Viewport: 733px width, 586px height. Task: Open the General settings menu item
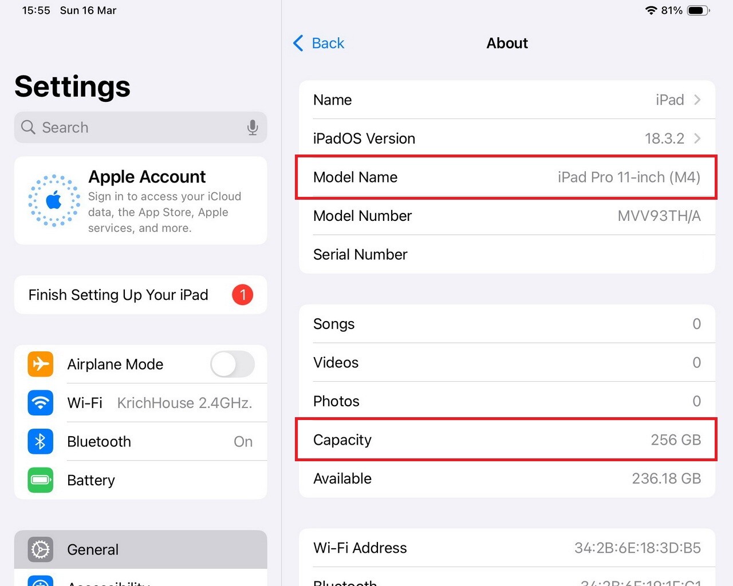tap(141, 549)
